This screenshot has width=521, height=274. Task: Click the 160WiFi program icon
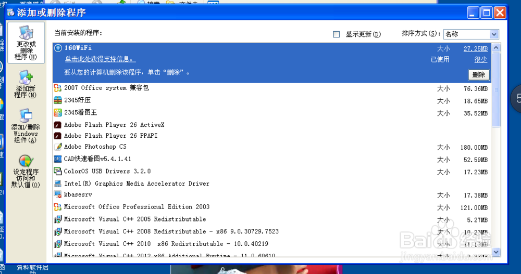58,48
